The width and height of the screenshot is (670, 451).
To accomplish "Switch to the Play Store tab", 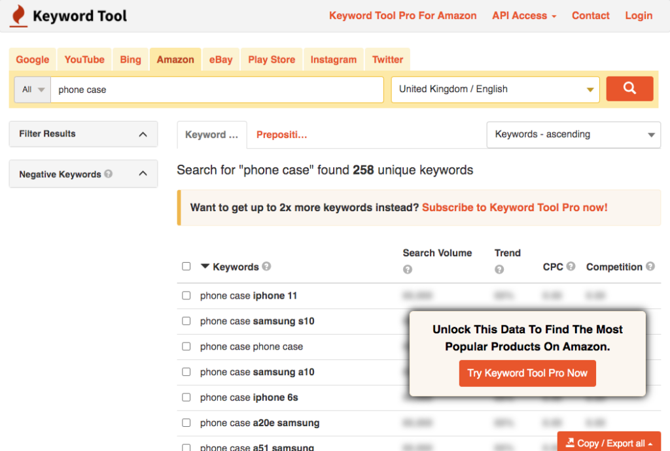I will pos(272,59).
